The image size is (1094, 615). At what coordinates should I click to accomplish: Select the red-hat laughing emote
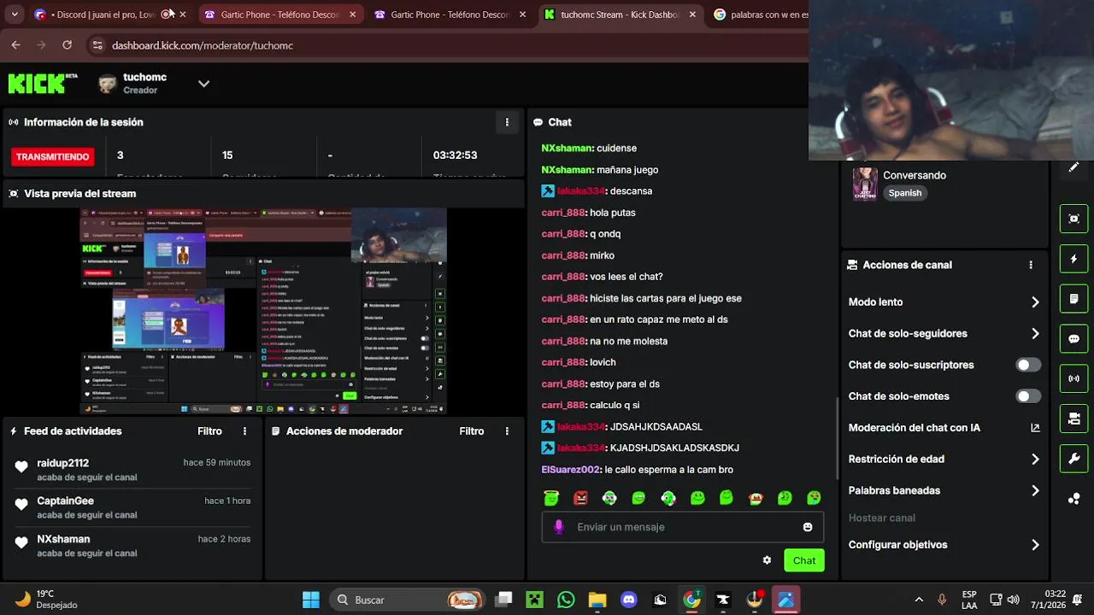(x=756, y=498)
